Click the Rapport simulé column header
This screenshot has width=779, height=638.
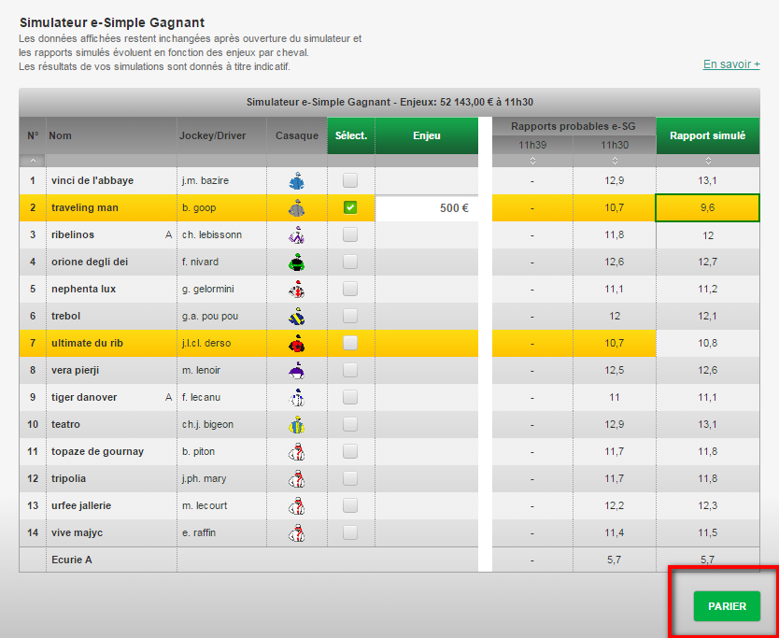708,135
